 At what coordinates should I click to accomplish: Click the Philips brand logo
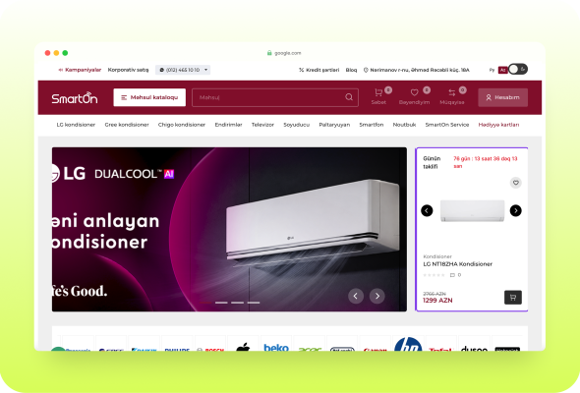[x=177, y=350]
